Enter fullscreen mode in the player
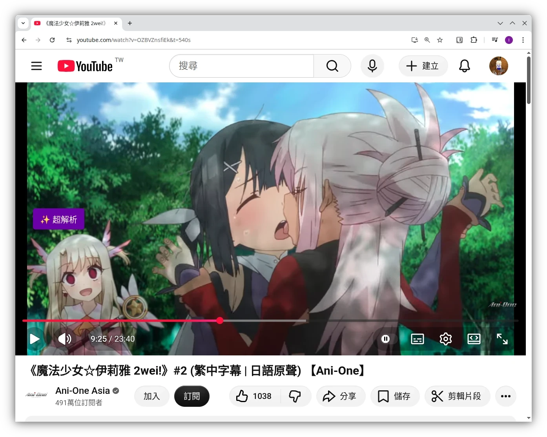This screenshot has height=437, width=547. [502, 339]
